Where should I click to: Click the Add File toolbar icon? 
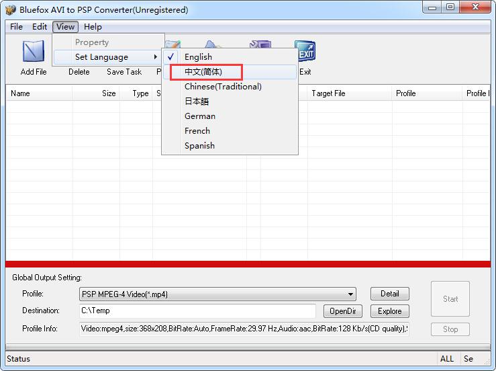click(33, 51)
